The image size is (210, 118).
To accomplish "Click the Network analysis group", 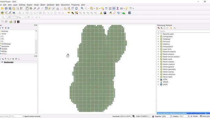I will pos(169,52).
